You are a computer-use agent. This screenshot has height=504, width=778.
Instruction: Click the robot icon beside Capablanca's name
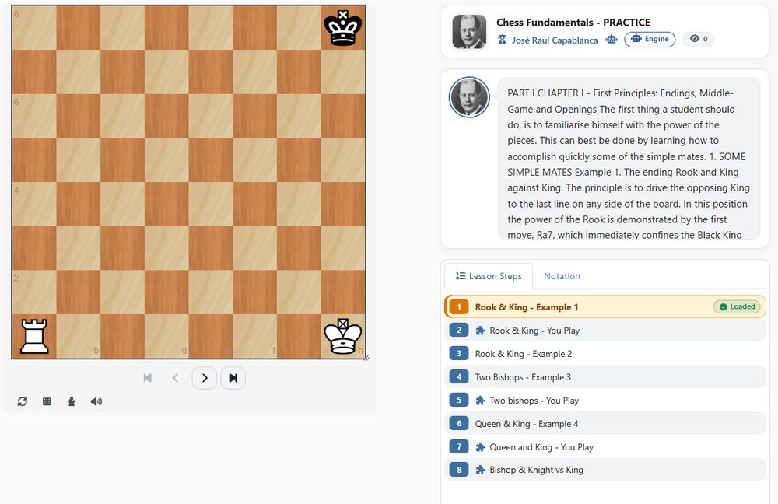point(612,40)
